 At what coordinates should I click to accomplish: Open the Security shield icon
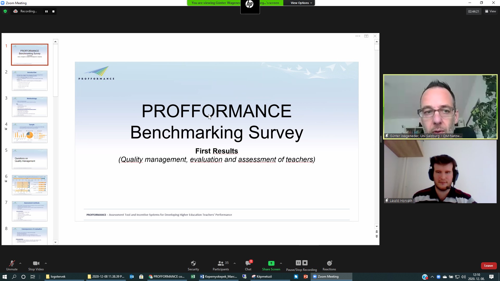click(193, 263)
